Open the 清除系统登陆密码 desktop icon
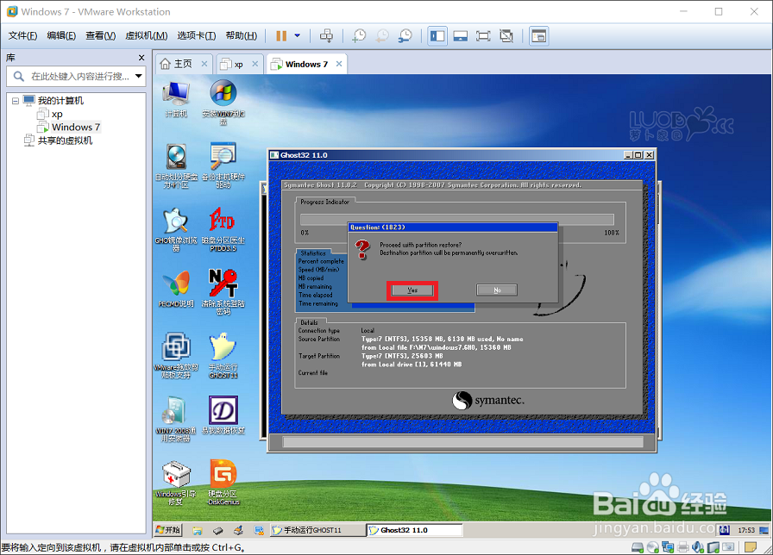Viewport: 773px width, 555px height. (x=223, y=292)
